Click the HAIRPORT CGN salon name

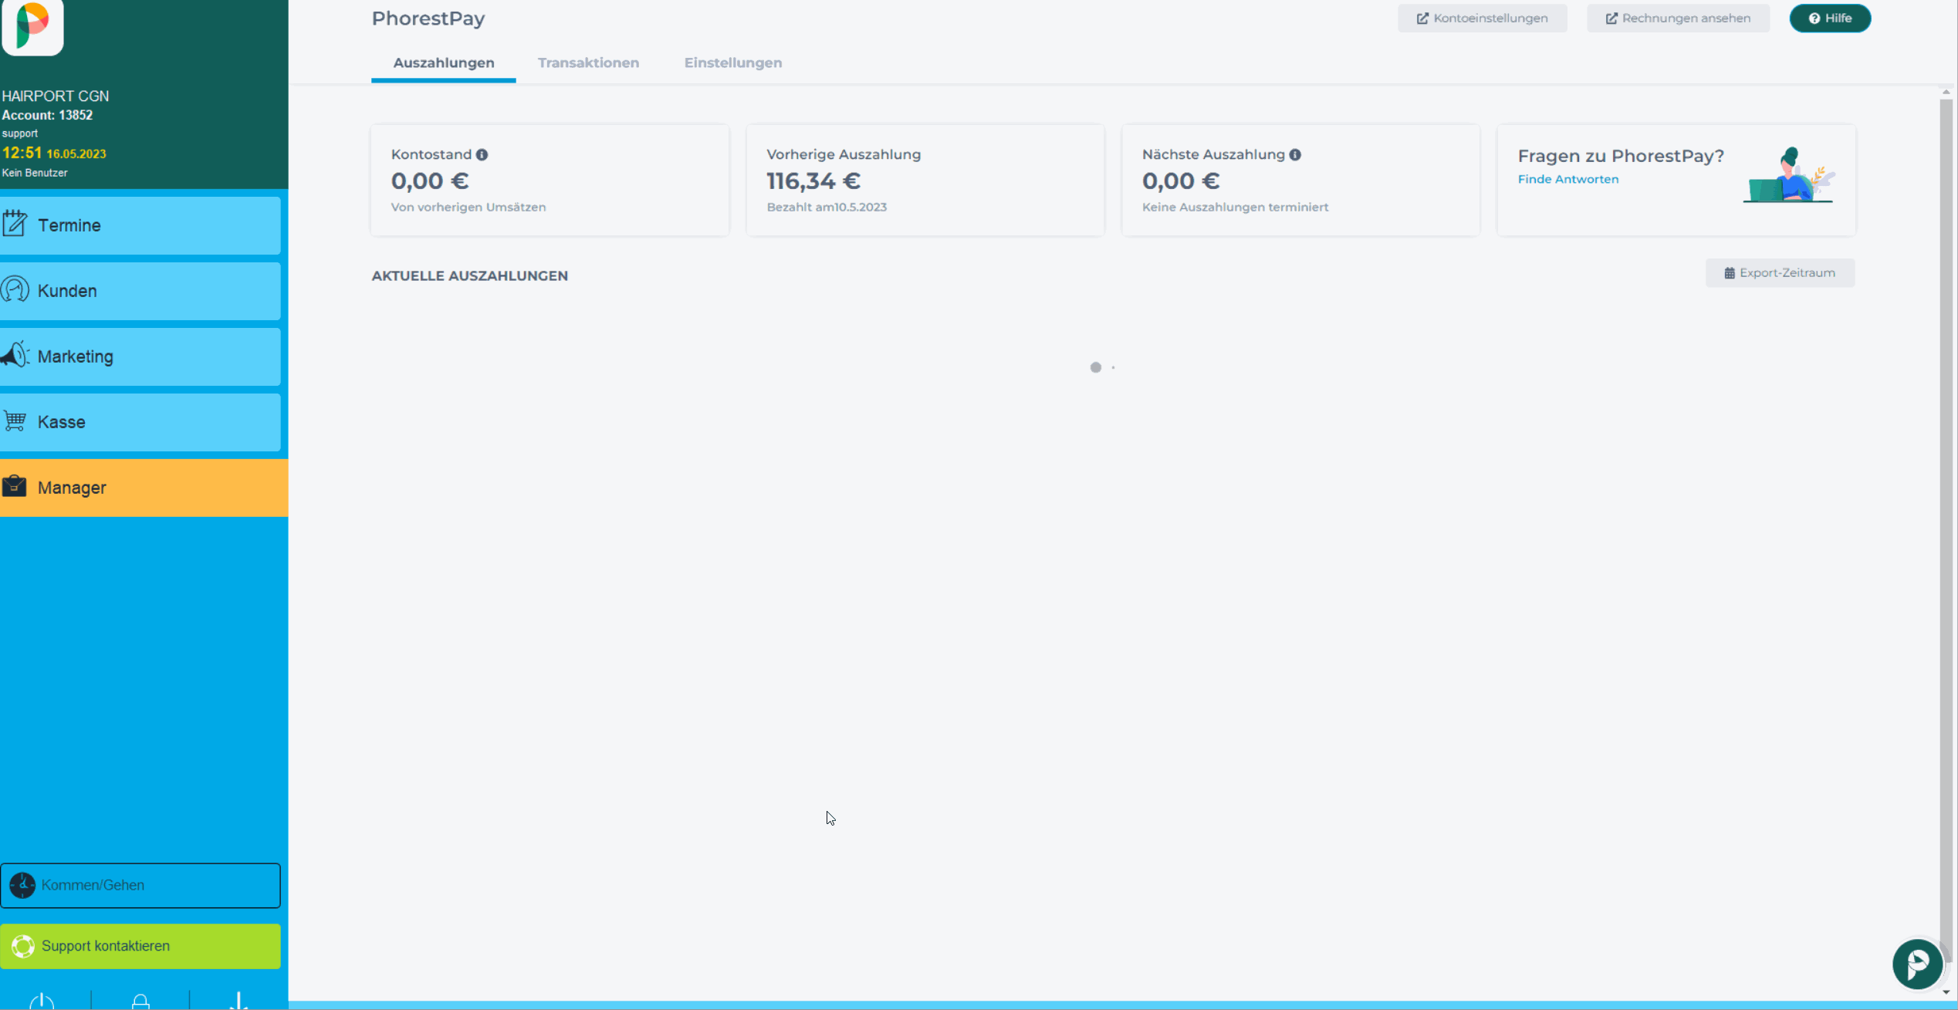click(x=55, y=96)
